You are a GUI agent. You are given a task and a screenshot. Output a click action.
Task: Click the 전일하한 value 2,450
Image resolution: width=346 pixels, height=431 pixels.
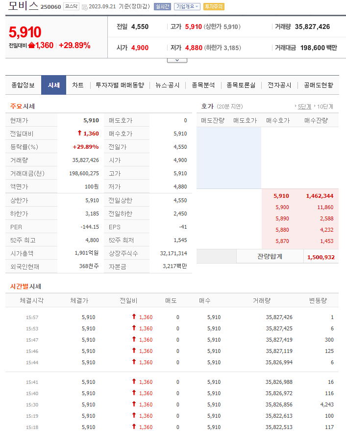pyautogui.click(x=180, y=214)
